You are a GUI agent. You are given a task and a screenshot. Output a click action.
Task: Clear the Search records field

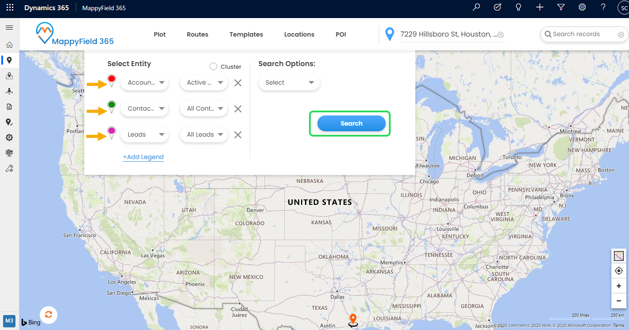pyautogui.click(x=621, y=34)
